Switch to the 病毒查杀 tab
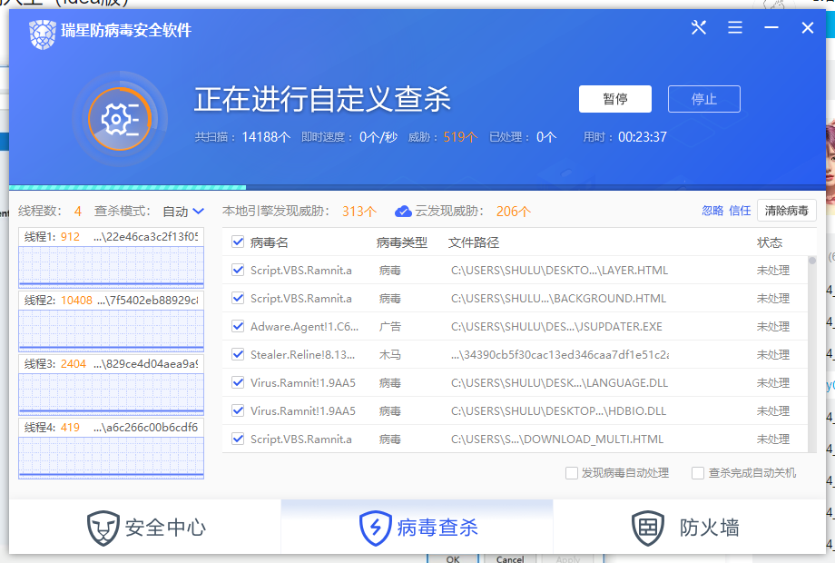Image resolution: width=835 pixels, height=563 pixels. pyautogui.click(x=417, y=528)
